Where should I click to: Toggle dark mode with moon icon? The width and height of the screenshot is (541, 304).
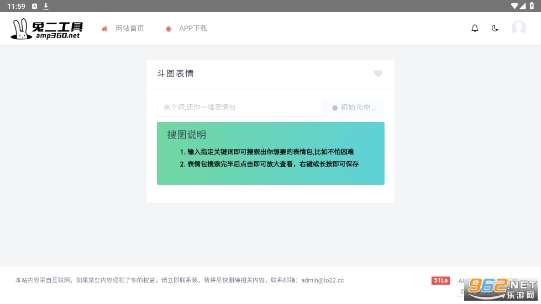[x=495, y=29]
